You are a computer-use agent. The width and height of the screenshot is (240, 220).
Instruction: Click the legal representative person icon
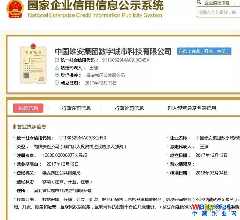[x=57, y=68]
